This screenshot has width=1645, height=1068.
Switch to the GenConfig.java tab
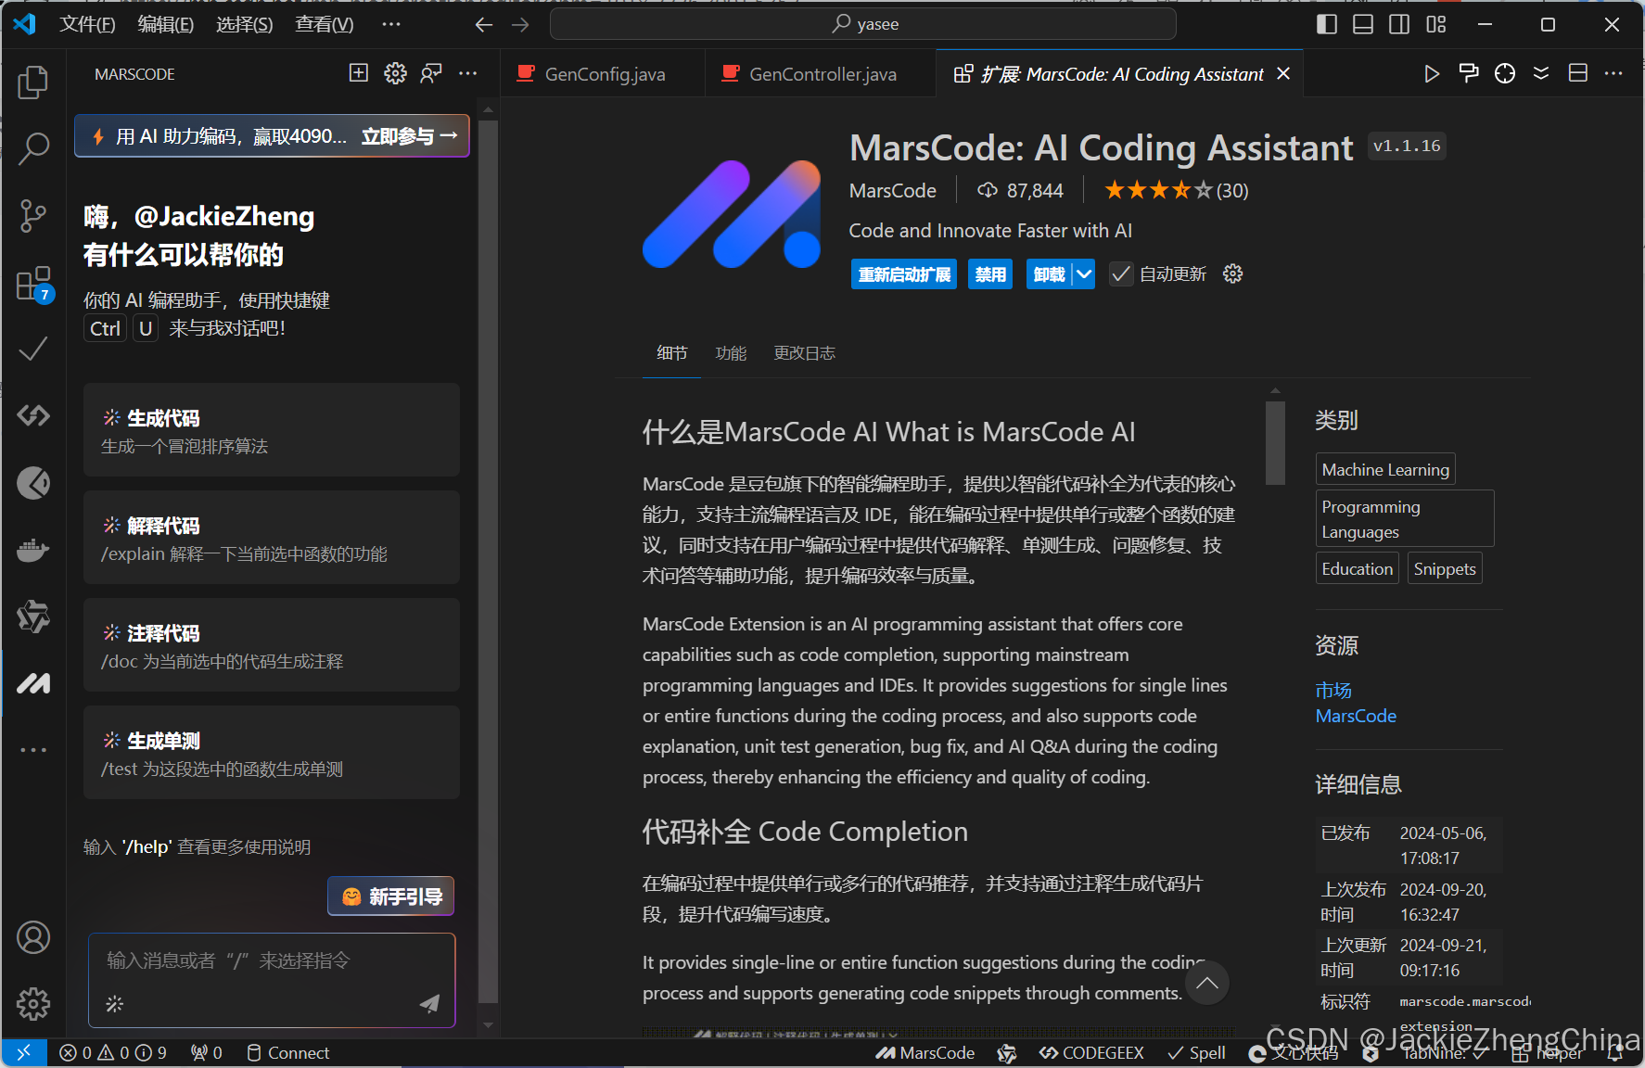click(603, 73)
